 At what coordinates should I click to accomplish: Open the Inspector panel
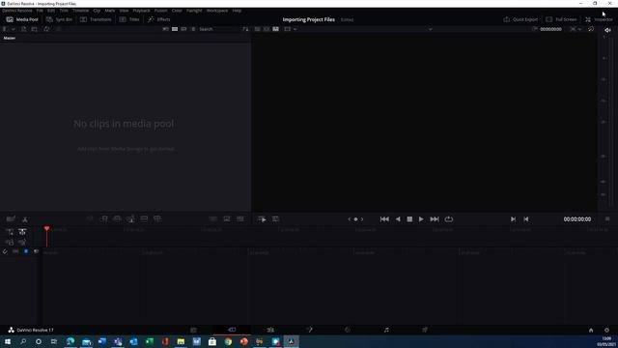tap(599, 19)
